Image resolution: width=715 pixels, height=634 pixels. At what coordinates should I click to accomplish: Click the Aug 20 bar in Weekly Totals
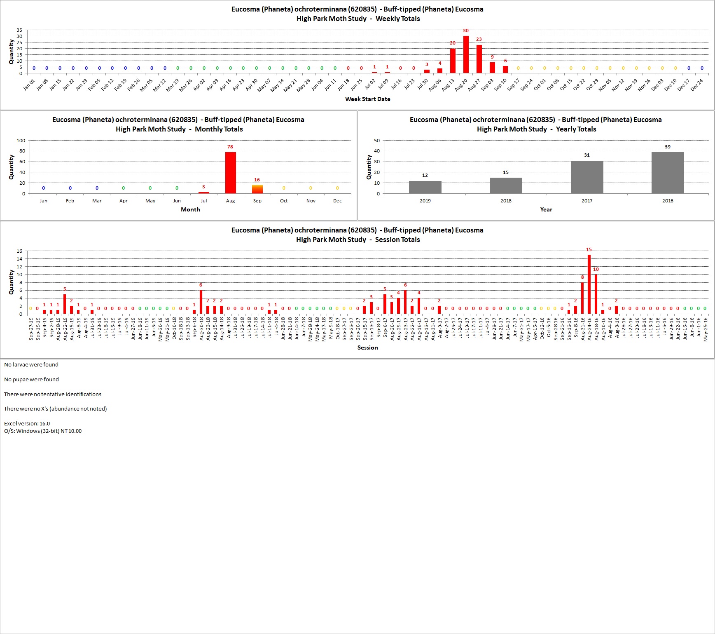[x=466, y=55]
